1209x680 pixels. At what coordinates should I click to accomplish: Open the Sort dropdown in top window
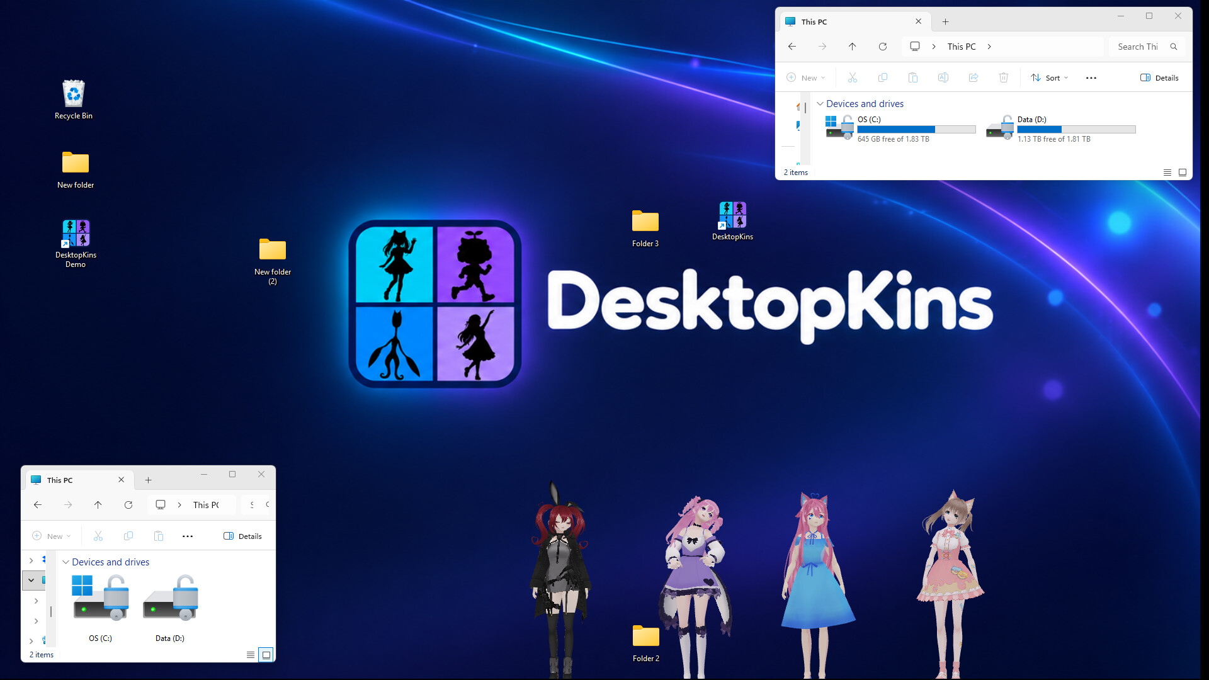click(x=1050, y=77)
